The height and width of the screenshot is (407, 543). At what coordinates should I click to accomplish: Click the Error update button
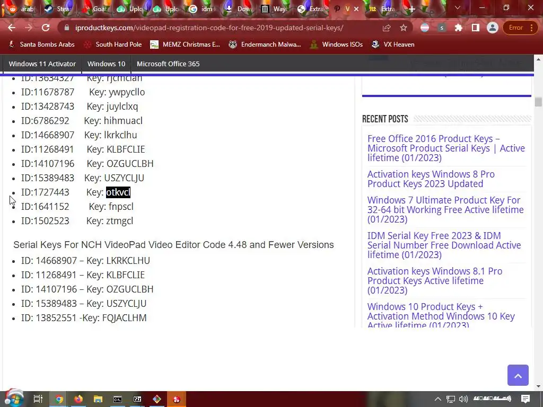tap(520, 28)
